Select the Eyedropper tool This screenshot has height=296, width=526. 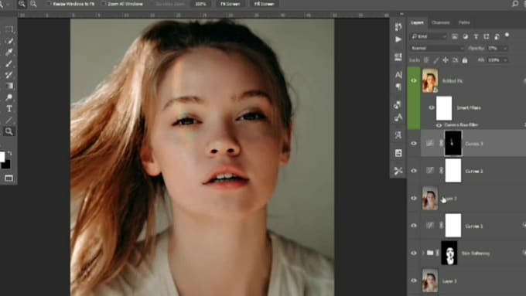[9, 52]
